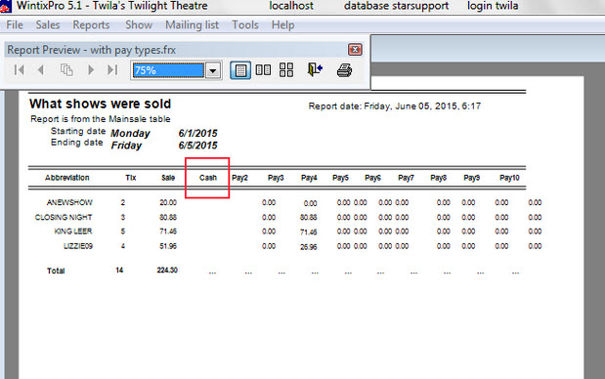Click the 26.96 value in LIZZIE09 row

pos(309,247)
